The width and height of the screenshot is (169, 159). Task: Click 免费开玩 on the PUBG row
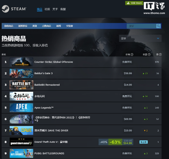tap(127, 153)
